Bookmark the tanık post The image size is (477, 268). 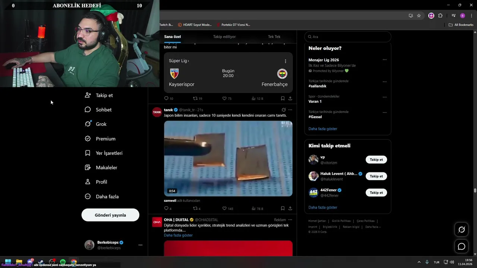pyautogui.click(x=282, y=208)
